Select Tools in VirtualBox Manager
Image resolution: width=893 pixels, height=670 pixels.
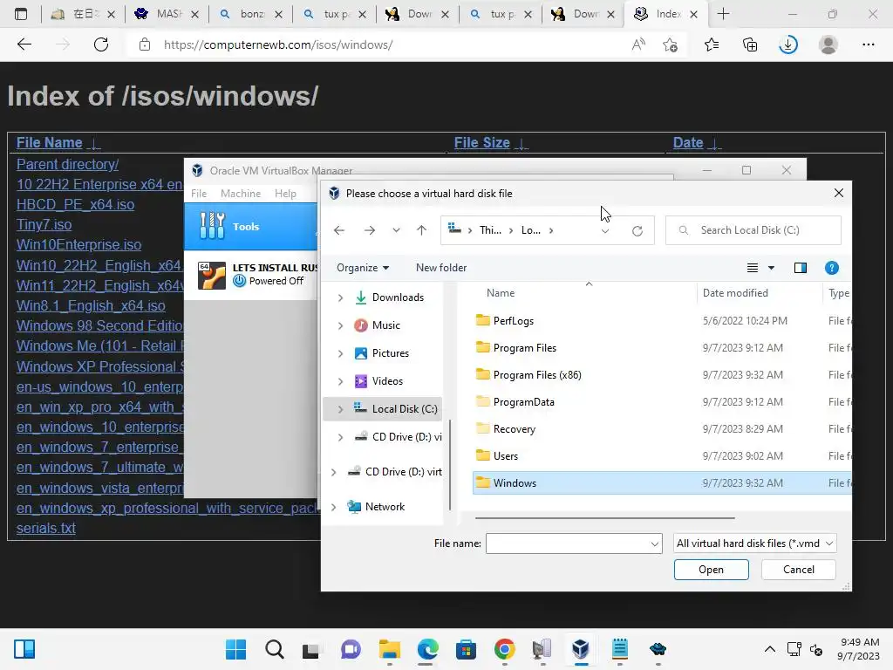click(x=250, y=226)
